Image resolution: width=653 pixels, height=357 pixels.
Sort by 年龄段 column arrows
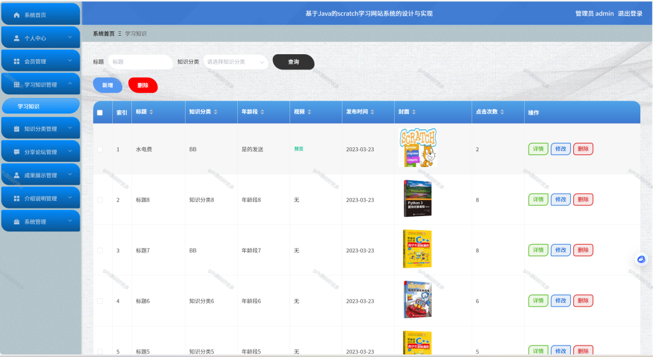(x=262, y=112)
